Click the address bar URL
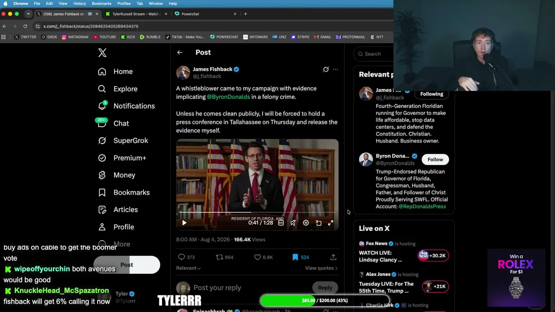 coord(91,26)
